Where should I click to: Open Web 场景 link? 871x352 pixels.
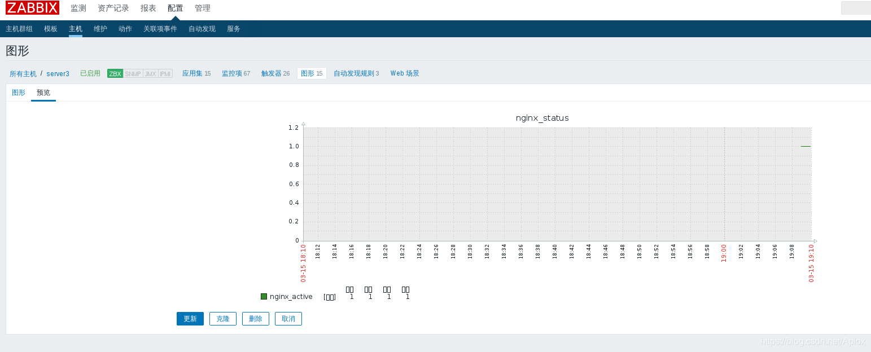(405, 73)
